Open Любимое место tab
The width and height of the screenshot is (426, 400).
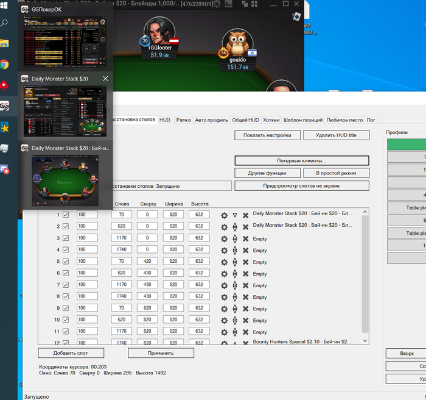coord(344,120)
